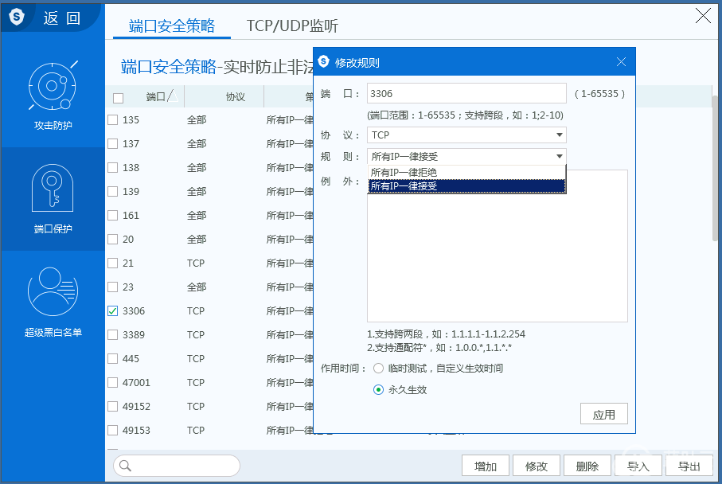Switch to the 端口安全策略 tab
This screenshot has height=484, width=722.
coord(172,25)
